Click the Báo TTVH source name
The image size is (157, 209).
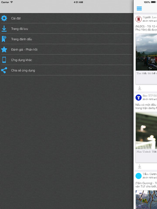150,96
